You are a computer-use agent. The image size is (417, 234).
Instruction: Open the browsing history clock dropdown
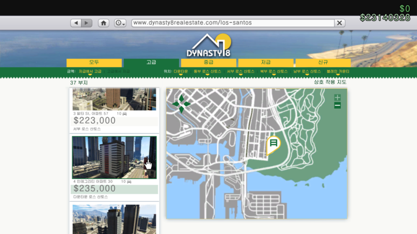tap(120, 23)
